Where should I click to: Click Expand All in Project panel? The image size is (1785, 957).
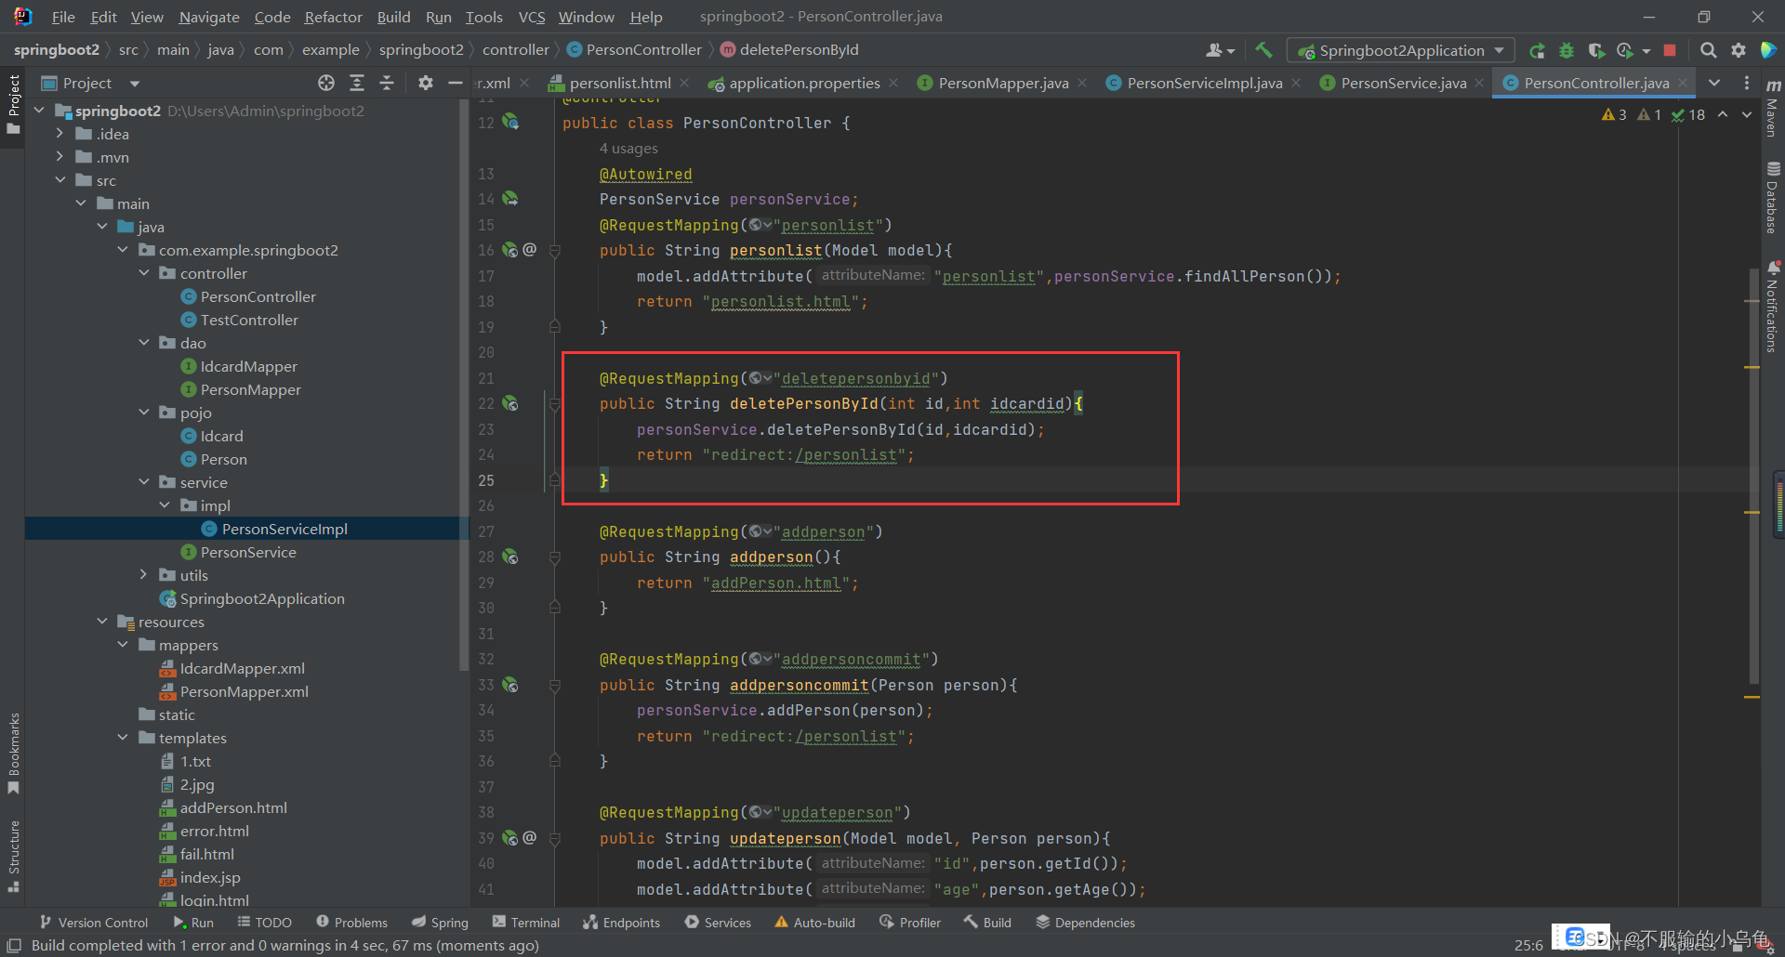(x=357, y=83)
